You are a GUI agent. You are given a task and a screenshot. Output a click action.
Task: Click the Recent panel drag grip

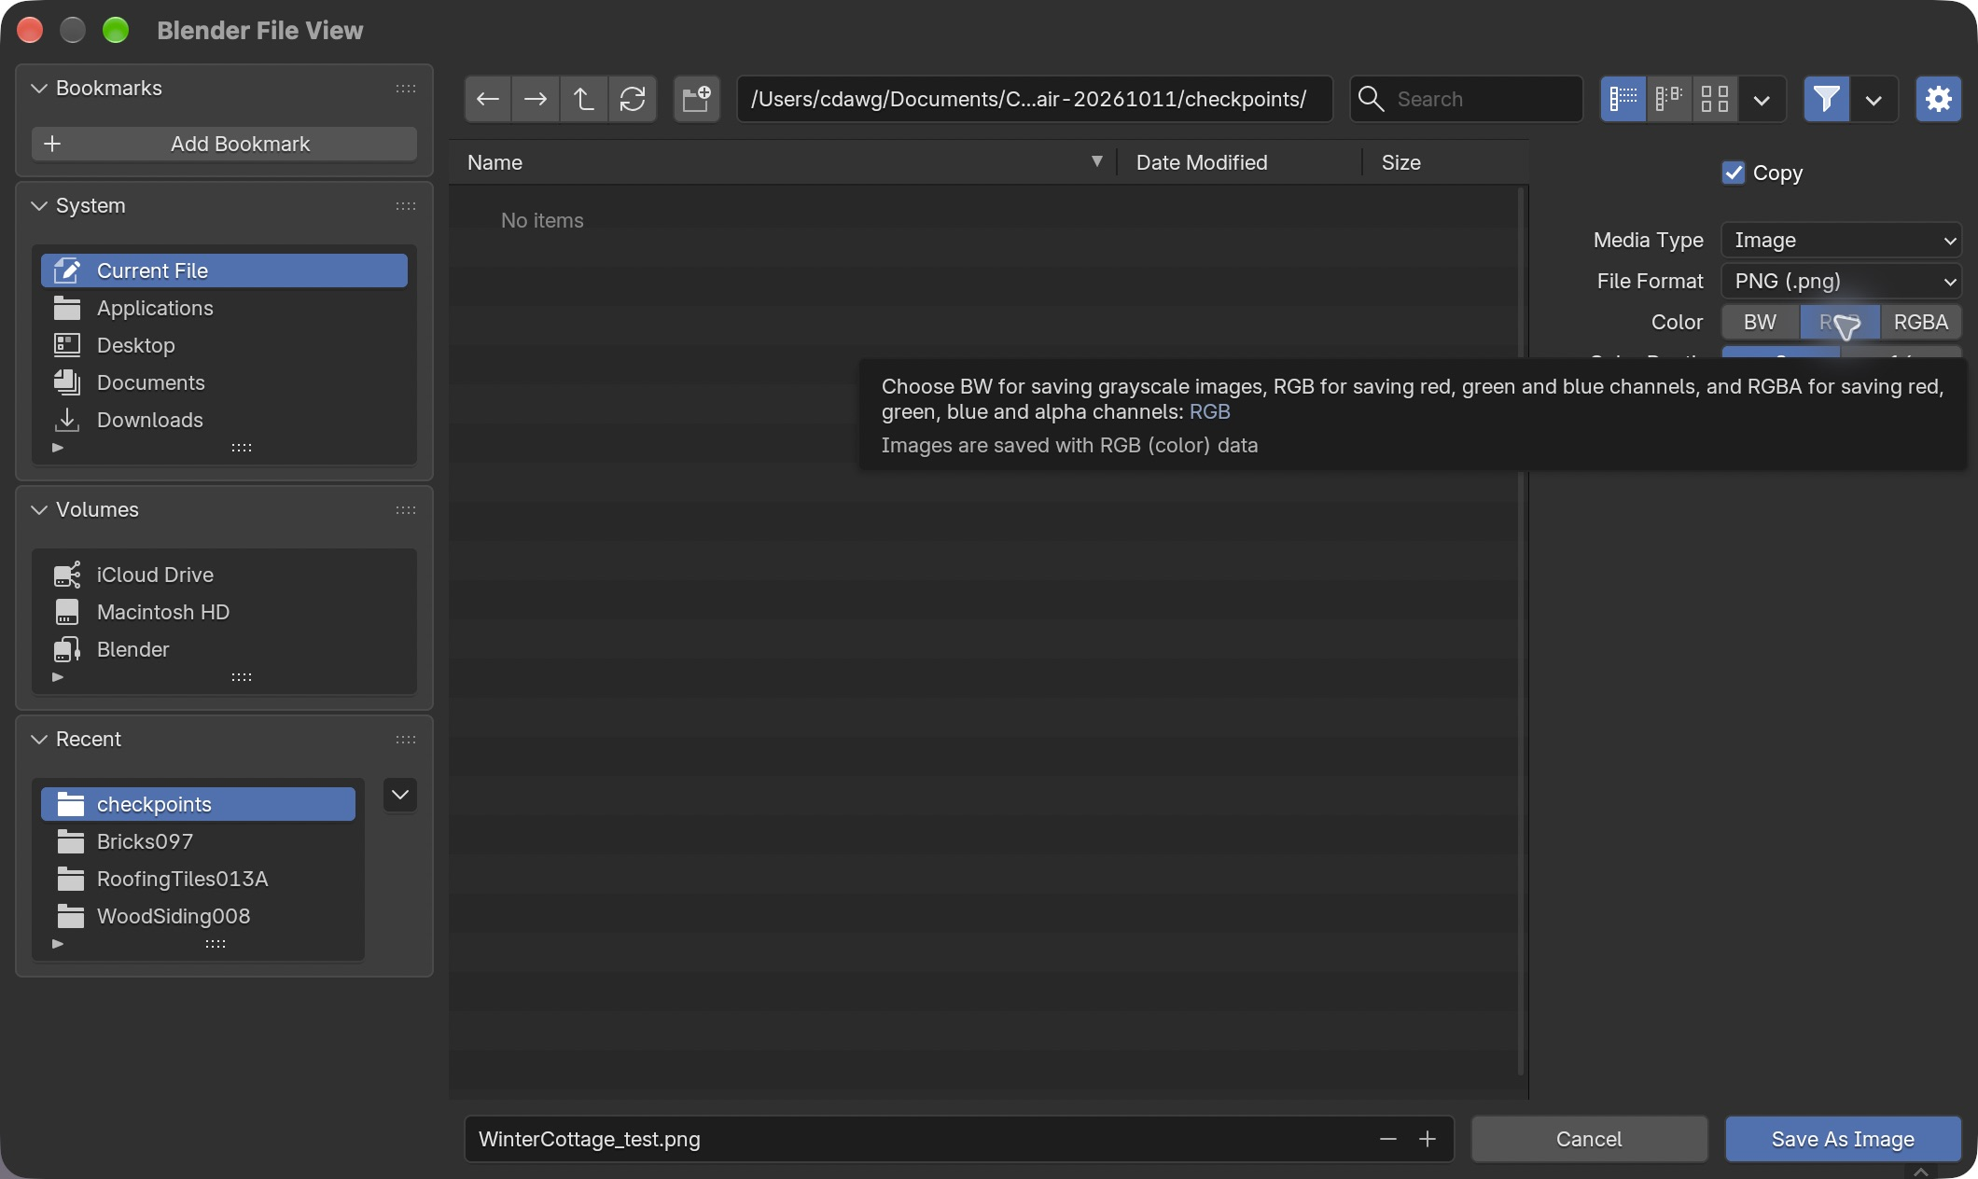pos(406,740)
